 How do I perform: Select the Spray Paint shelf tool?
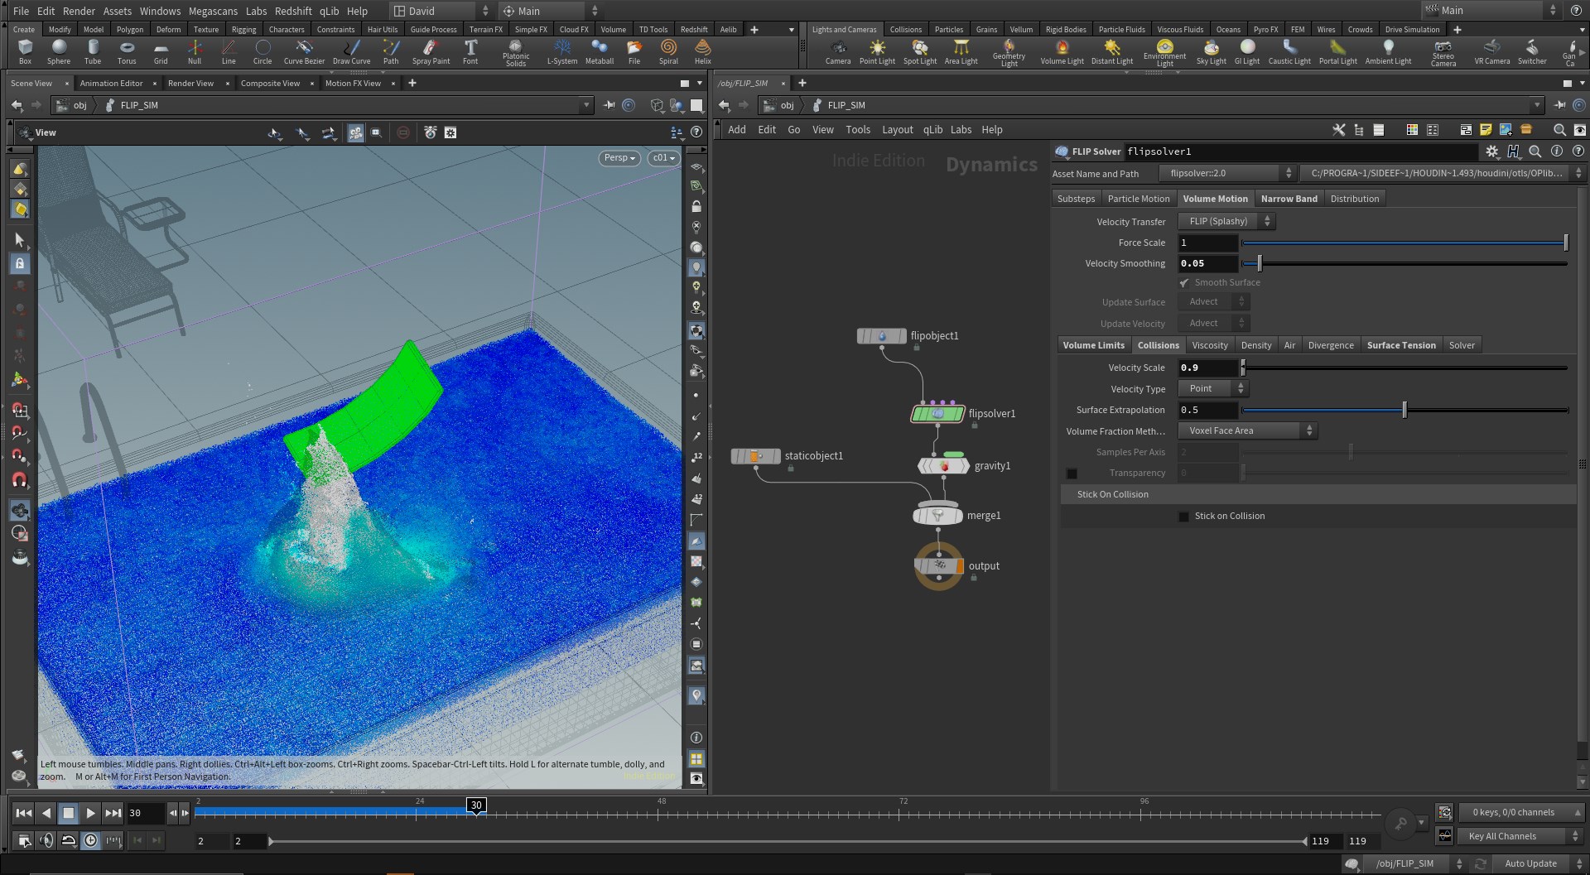tap(431, 51)
